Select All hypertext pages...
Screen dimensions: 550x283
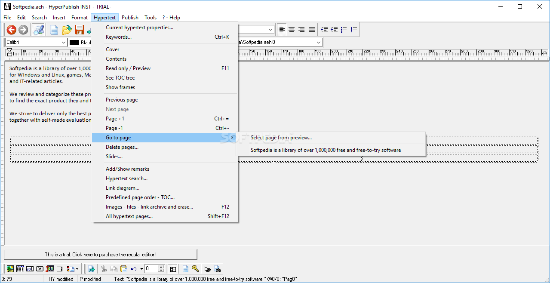164,216
